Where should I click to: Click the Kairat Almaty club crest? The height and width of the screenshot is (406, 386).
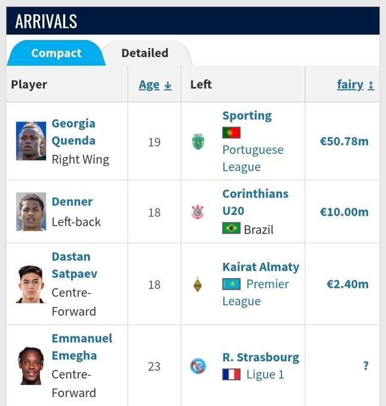197,284
